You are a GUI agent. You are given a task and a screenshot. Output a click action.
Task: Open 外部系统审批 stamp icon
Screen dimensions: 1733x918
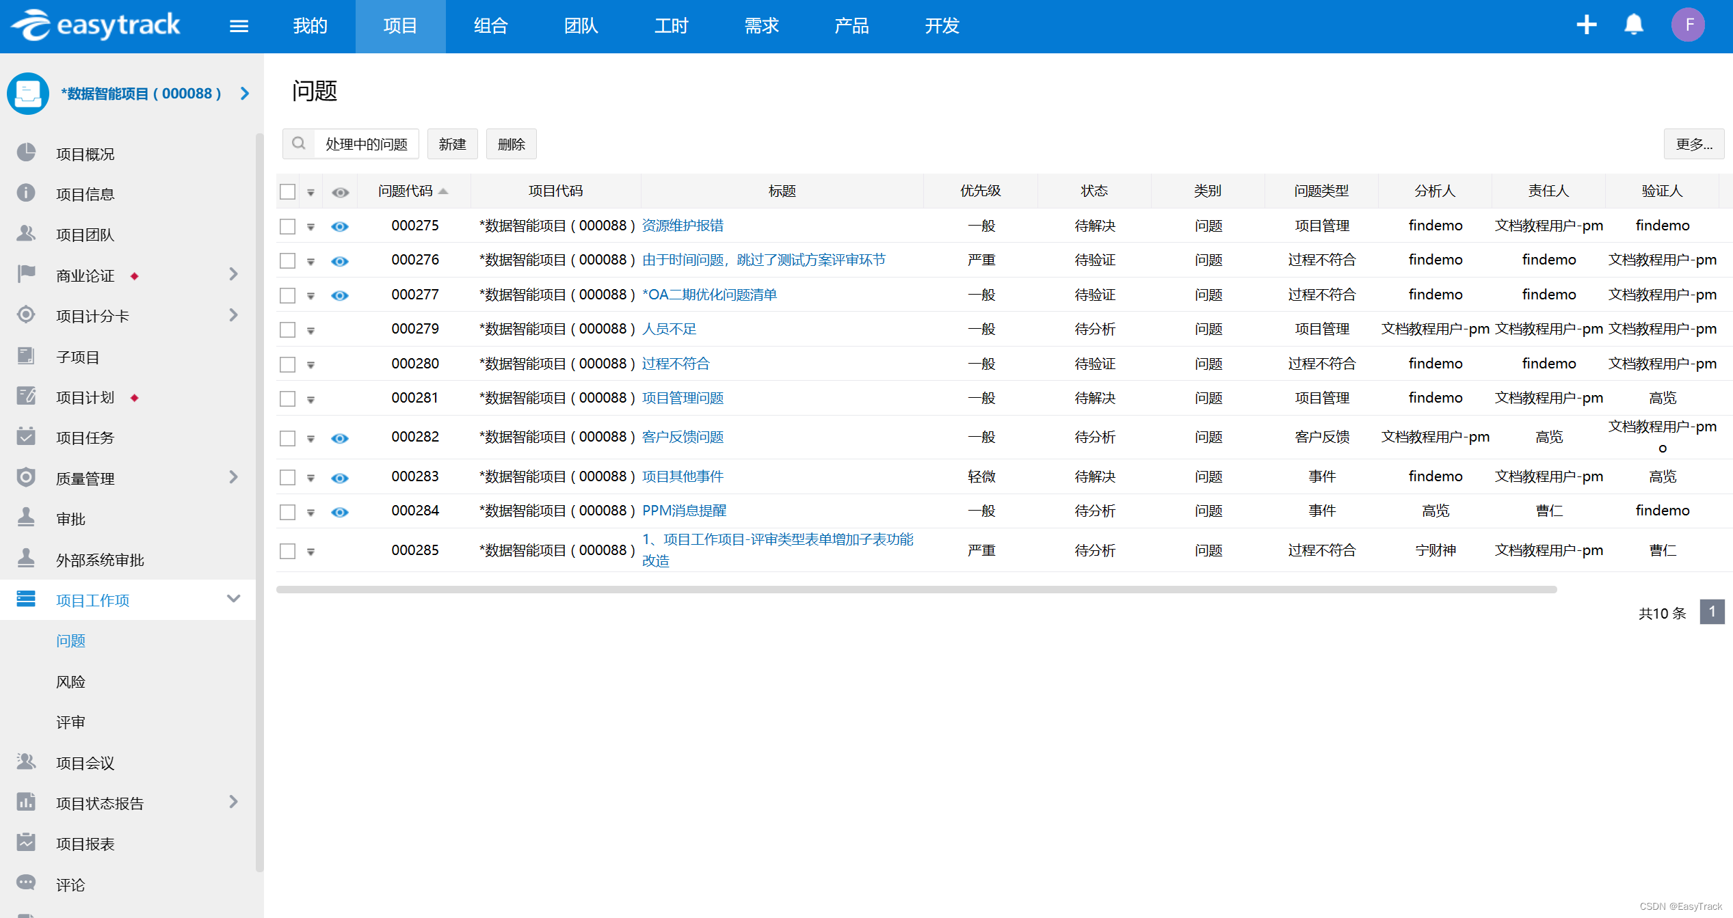(x=26, y=558)
